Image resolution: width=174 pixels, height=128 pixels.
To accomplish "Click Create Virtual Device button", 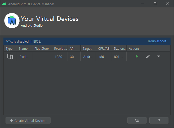I will pos(28,120).
